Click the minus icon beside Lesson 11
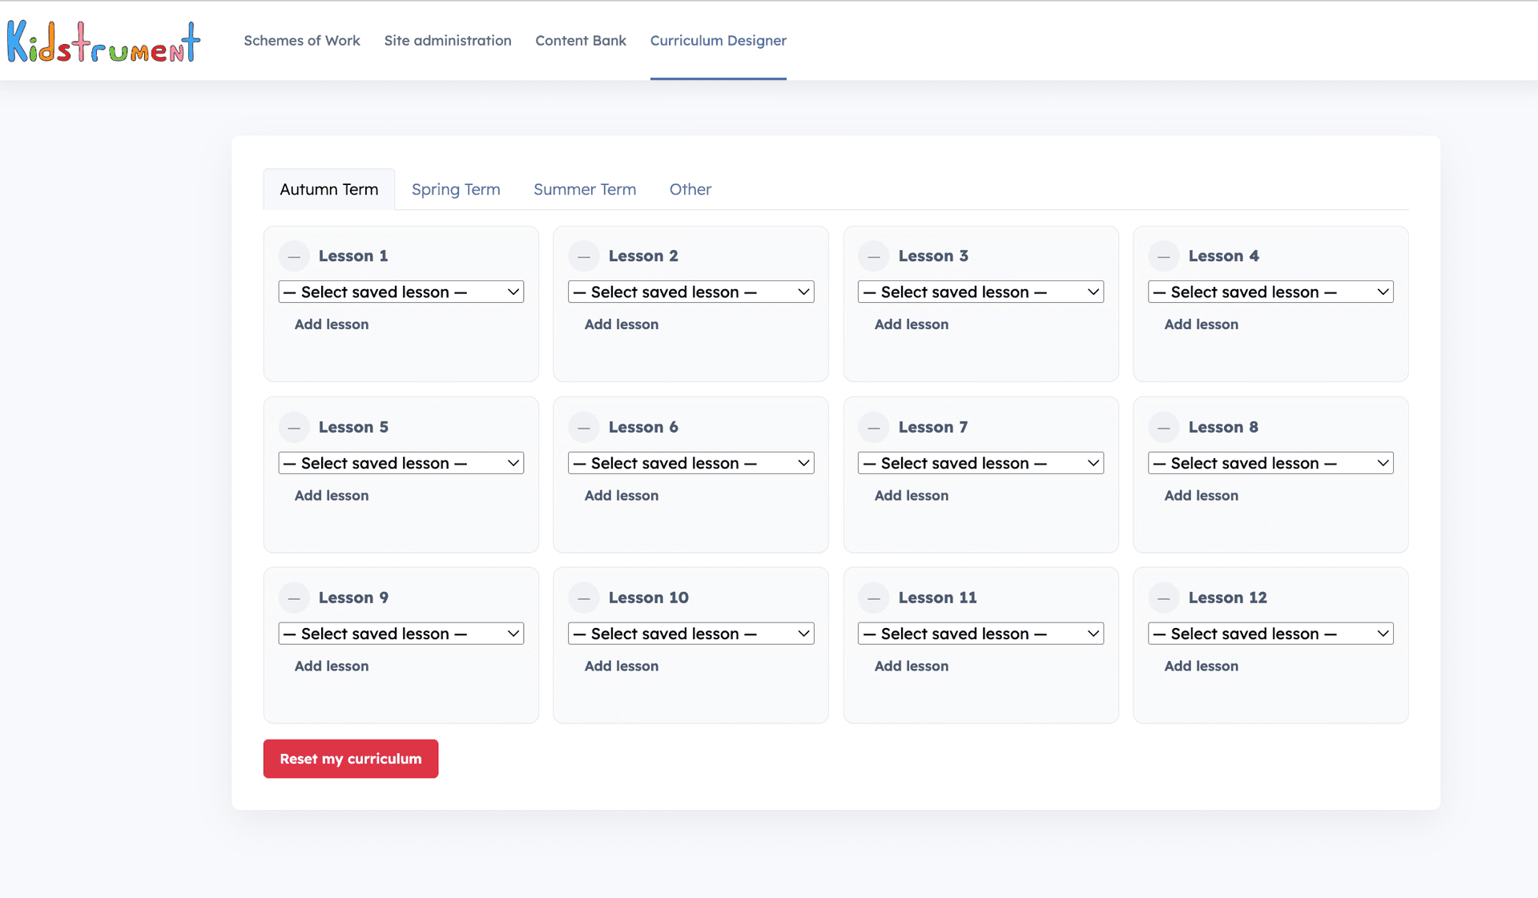 click(x=874, y=598)
